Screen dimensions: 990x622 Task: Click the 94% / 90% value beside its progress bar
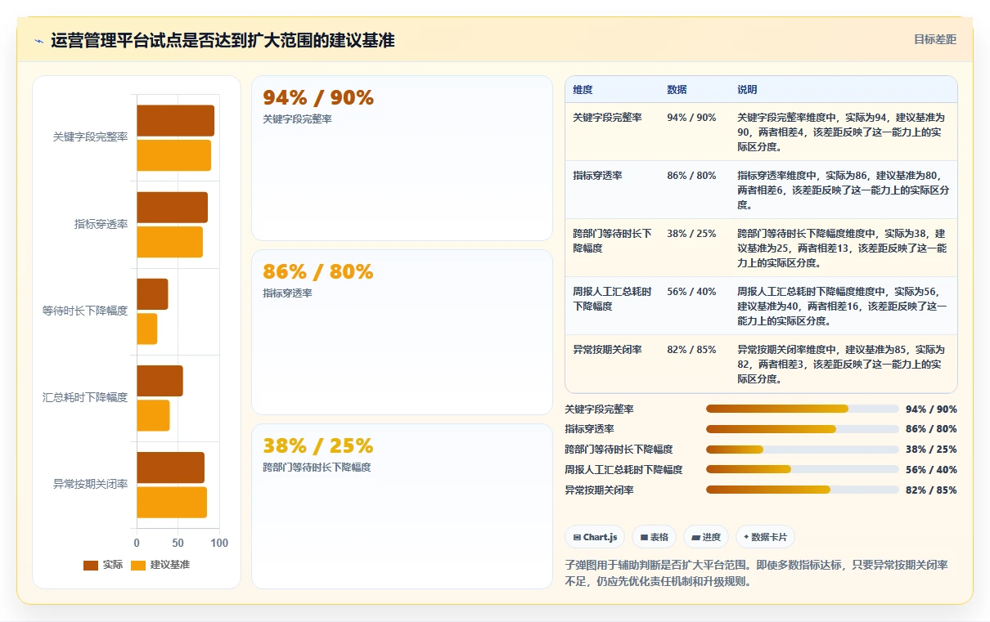[x=931, y=409]
